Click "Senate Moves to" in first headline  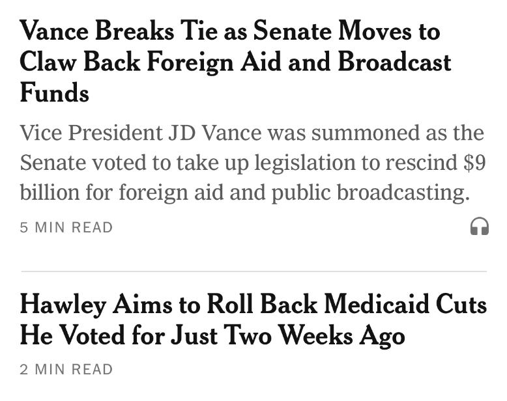coord(346,31)
